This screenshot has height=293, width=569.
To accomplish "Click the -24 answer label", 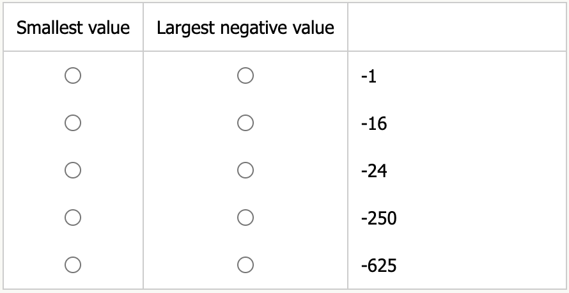I will pyautogui.click(x=373, y=171).
